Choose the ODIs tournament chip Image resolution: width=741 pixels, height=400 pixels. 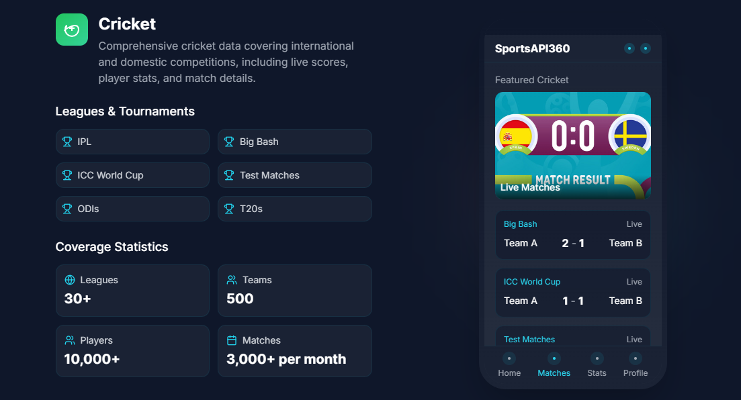pos(132,209)
